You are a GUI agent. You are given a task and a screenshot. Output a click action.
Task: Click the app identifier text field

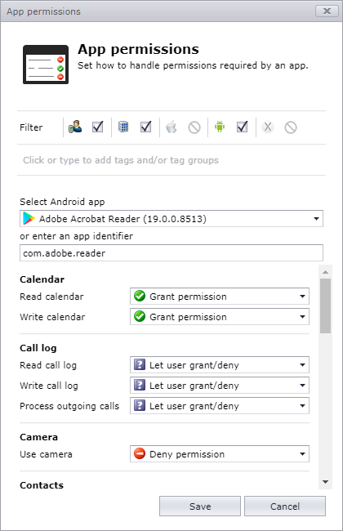(x=171, y=253)
